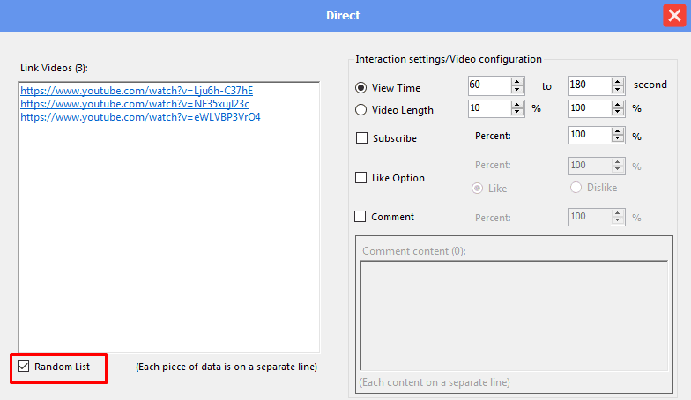Select the View Time radio button

361,88
